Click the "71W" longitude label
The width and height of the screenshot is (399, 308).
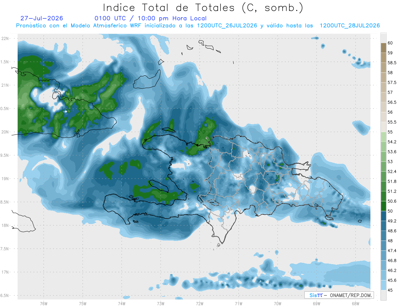[238, 303]
